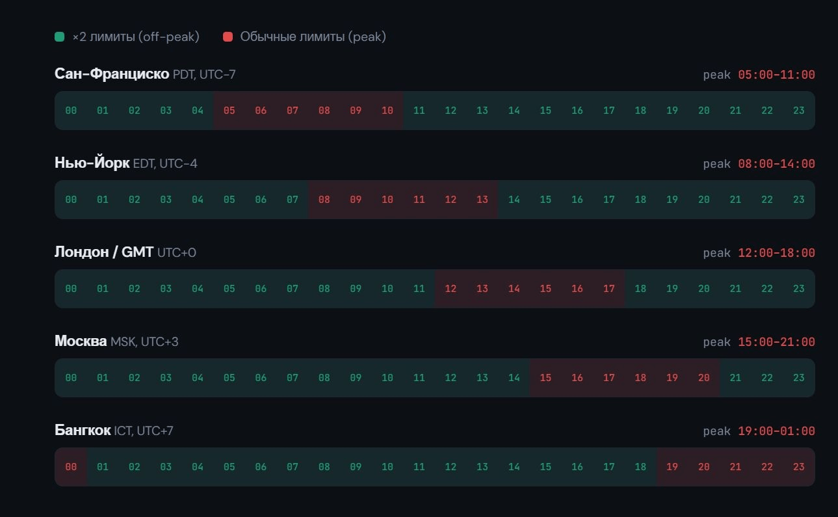Click the 19:00-01:00 peak label for Bangkok
This screenshot has height=517, width=838.
click(x=776, y=431)
